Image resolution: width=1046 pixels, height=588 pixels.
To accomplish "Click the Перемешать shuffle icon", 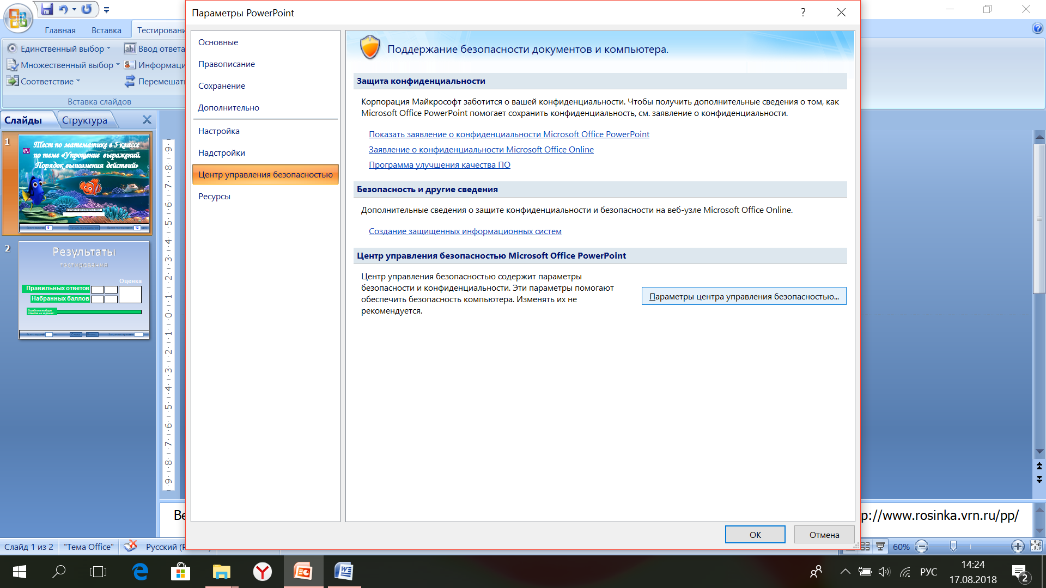I will [130, 81].
